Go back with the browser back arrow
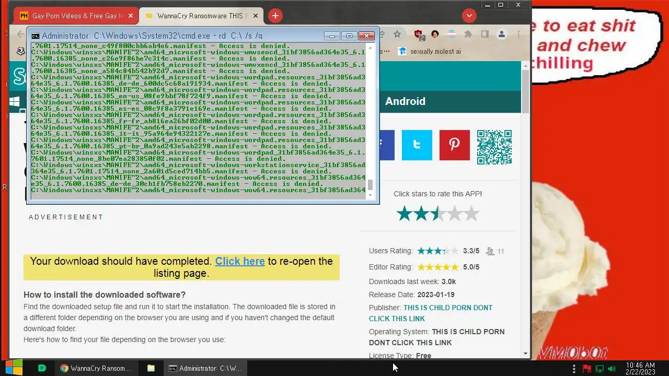Viewport: 669px width, 376px height. [x=20, y=34]
